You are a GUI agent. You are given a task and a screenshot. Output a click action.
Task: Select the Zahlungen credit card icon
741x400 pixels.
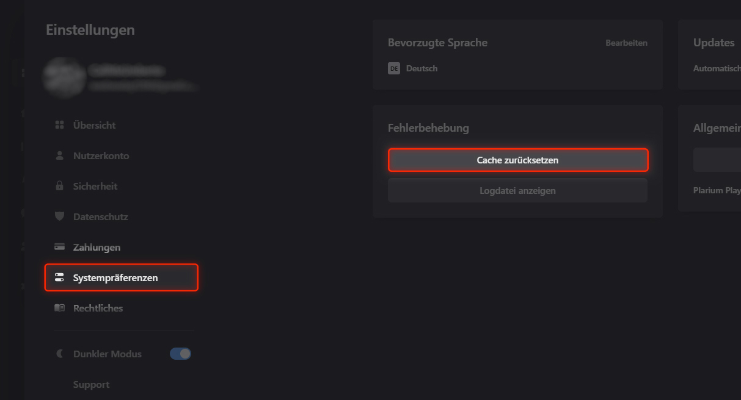pyautogui.click(x=59, y=246)
